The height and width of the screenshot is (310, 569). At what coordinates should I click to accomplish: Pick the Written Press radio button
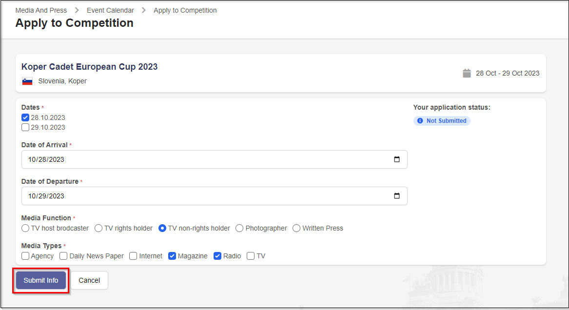pos(296,228)
